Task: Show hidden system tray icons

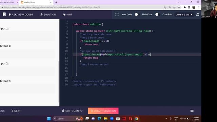Action: 166,119
